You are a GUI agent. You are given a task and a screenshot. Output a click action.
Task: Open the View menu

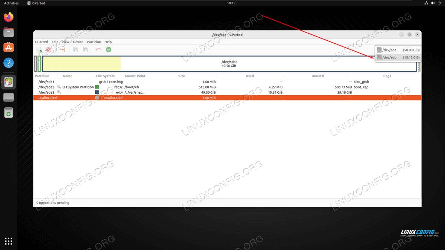coord(66,42)
